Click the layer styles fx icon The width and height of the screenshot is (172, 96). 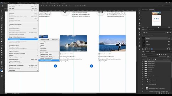click(x=157, y=93)
